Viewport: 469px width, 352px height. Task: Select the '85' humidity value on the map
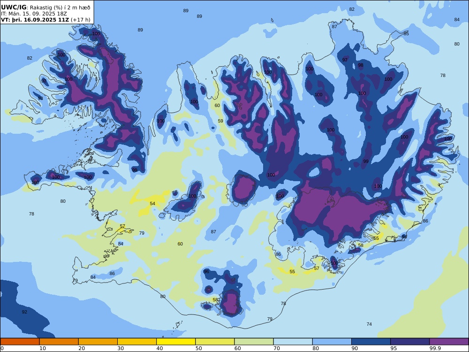click(x=406, y=33)
